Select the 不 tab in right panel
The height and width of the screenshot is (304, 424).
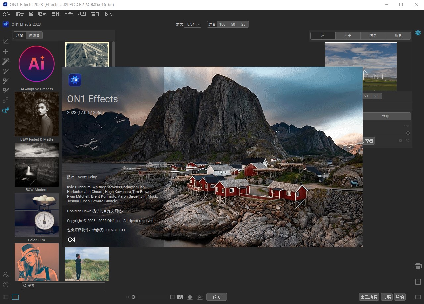[x=323, y=36]
